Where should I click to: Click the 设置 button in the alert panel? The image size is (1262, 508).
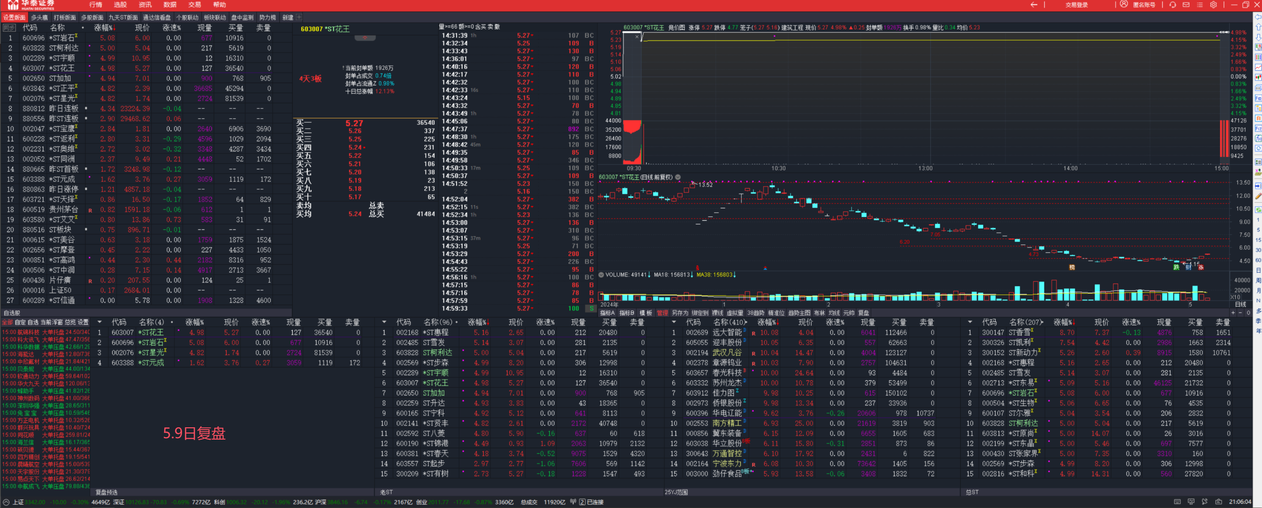click(x=83, y=322)
